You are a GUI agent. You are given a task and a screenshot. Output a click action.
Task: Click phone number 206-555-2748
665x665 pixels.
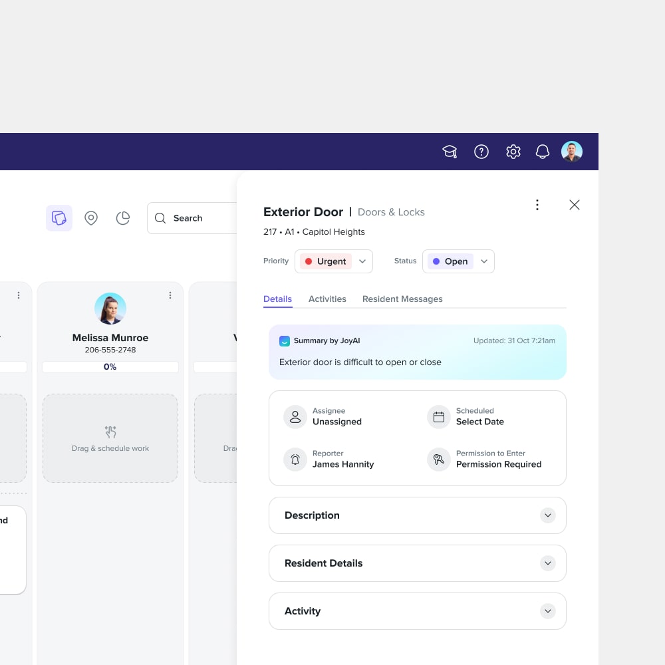(x=110, y=350)
